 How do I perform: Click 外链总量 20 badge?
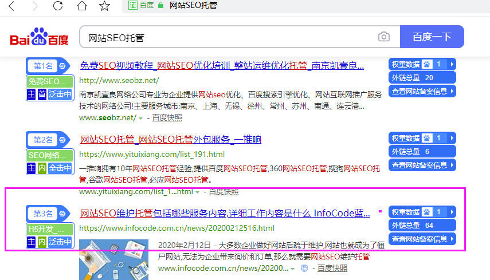coord(422,78)
